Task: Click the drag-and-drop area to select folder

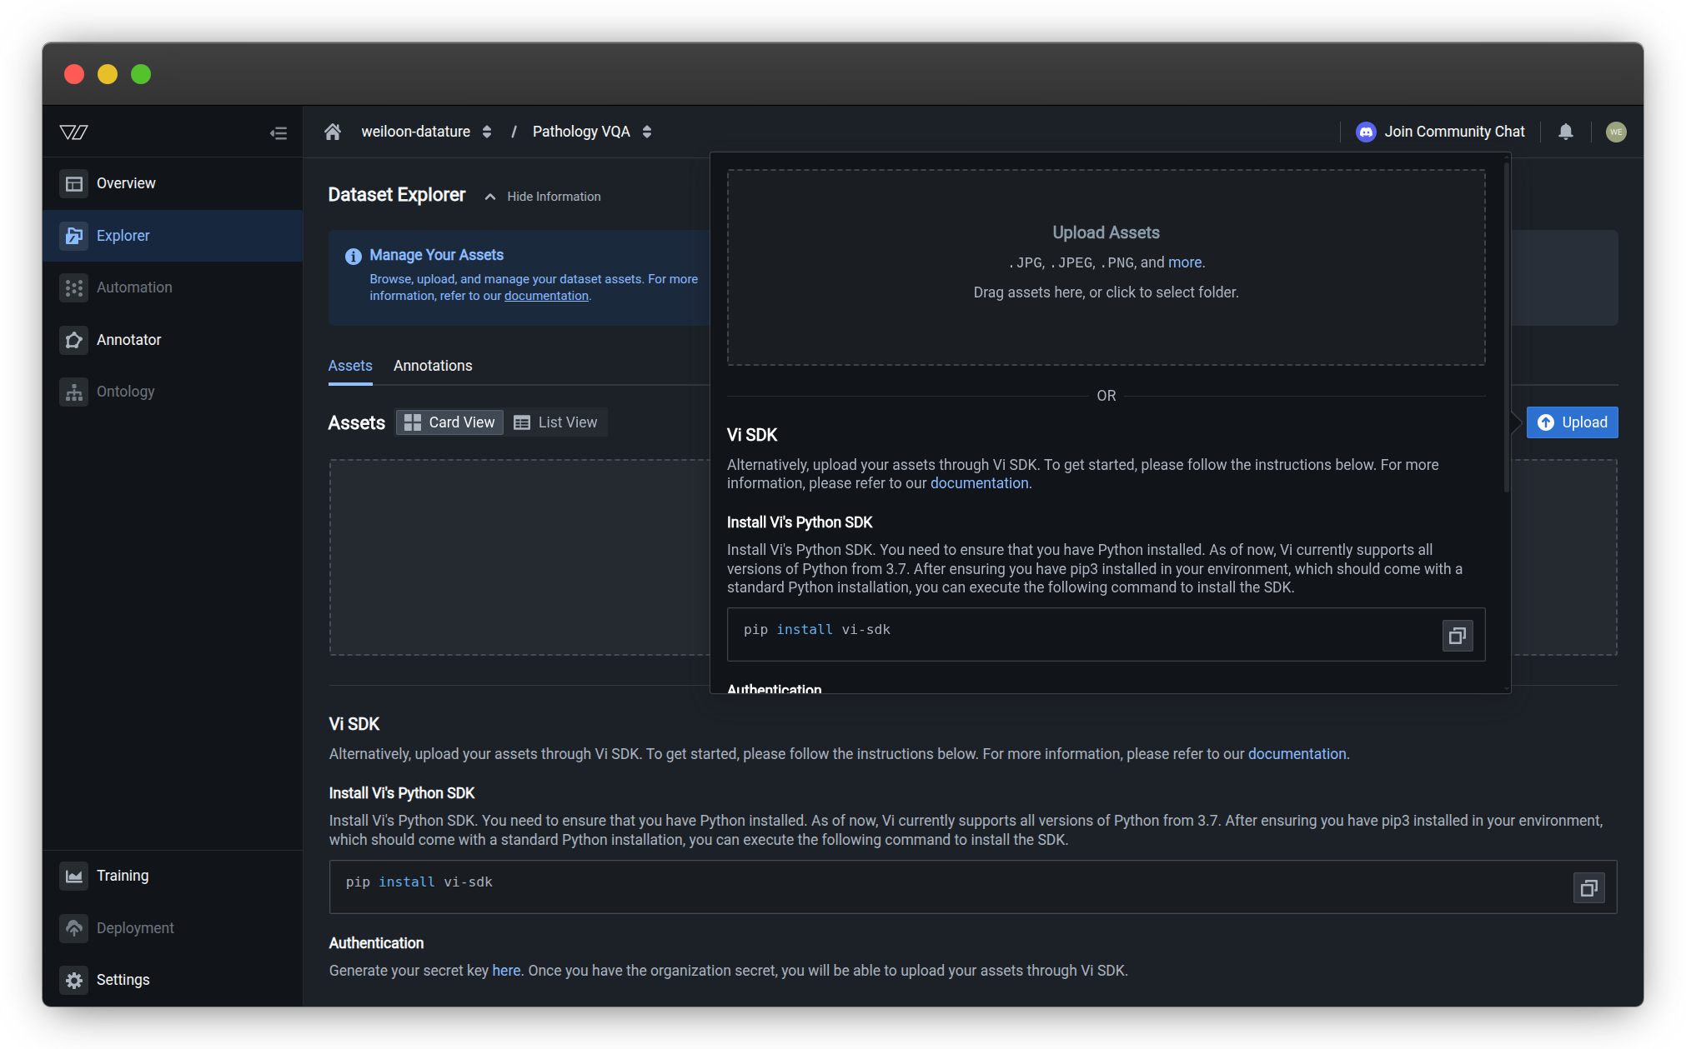Action: [1106, 267]
